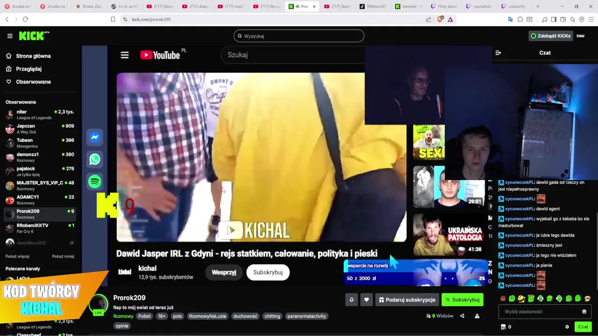
Task: Share the stream via share icon
Action: tap(462, 316)
